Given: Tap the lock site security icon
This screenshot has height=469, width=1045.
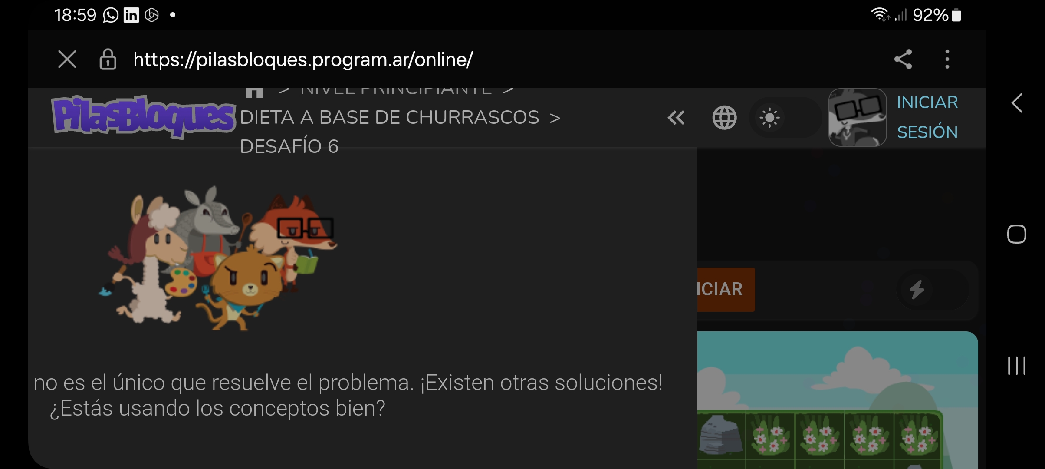Looking at the screenshot, I should click(108, 59).
